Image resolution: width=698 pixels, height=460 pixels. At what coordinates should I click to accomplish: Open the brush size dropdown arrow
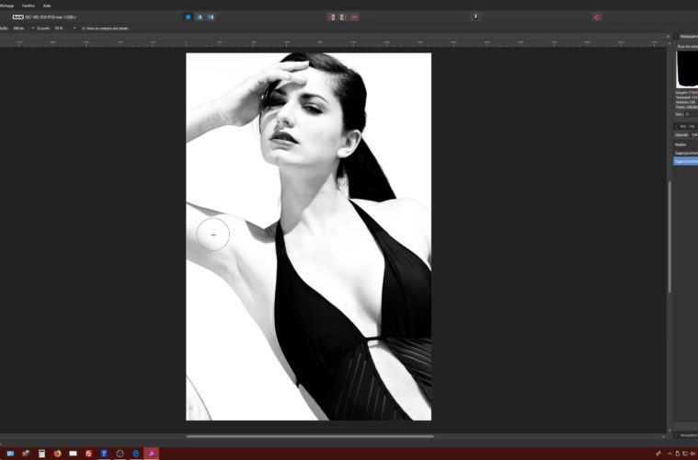tap(33, 28)
